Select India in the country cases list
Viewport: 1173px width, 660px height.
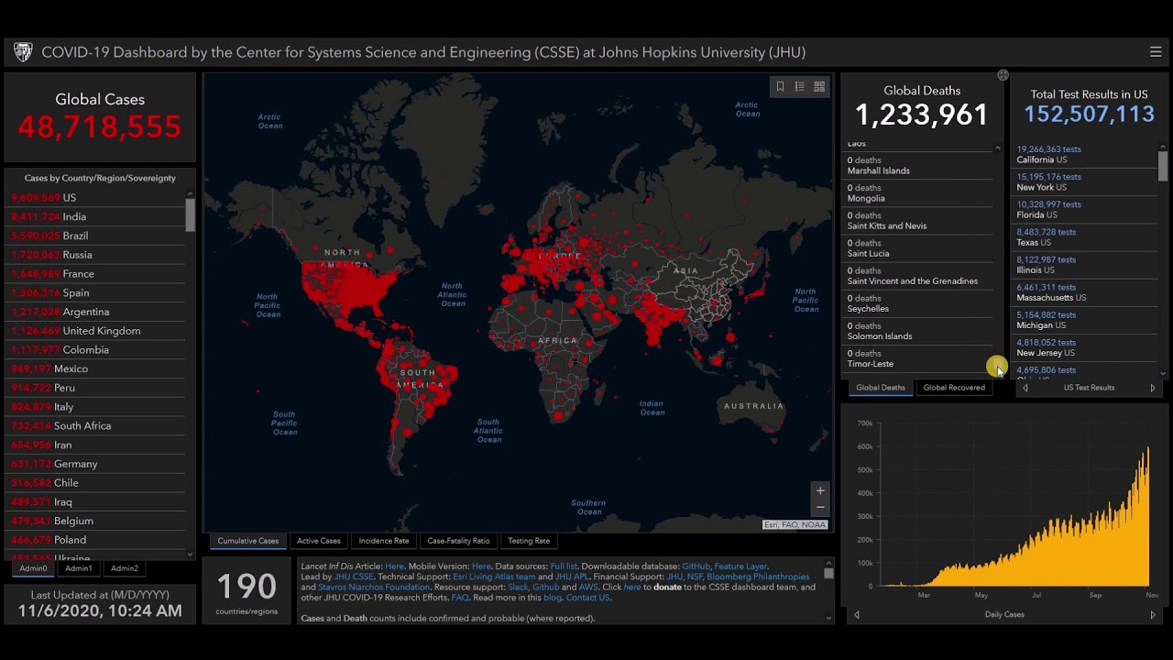[x=74, y=217]
